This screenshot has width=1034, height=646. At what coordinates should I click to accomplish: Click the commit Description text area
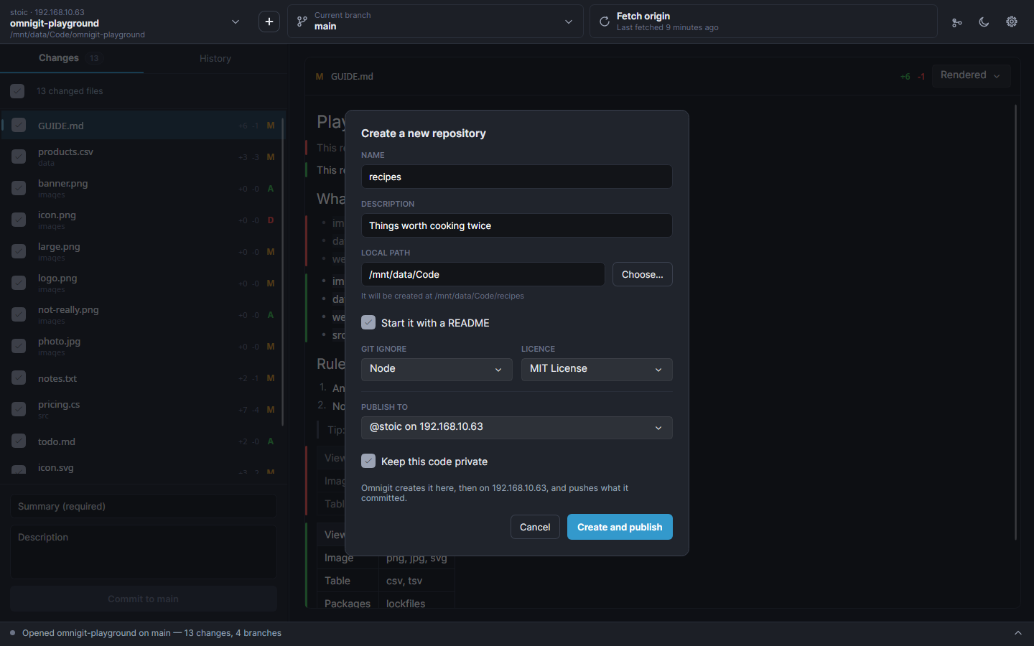(x=144, y=551)
